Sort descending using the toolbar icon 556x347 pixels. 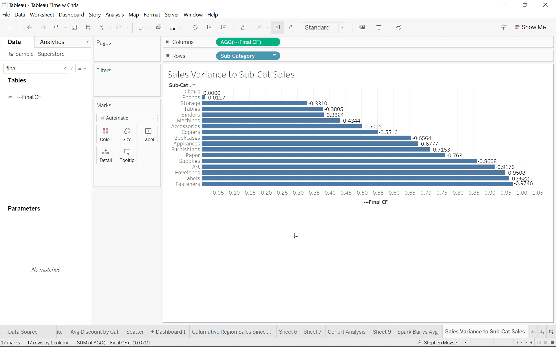coord(223,27)
